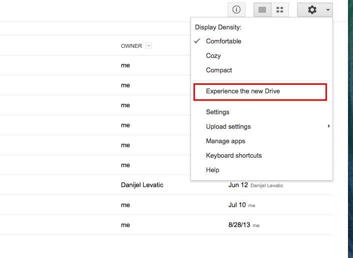This screenshot has height=258, width=353.
Task: Select Cozy display density
Action: click(x=261, y=55)
